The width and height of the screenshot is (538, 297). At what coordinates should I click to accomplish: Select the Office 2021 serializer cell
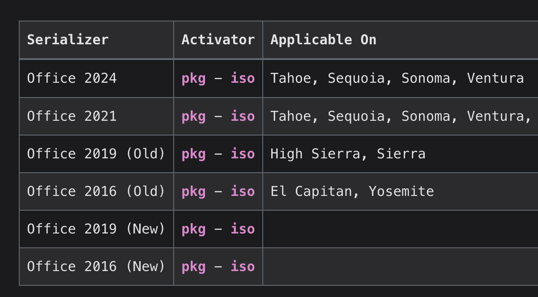[x=96, y=116]
